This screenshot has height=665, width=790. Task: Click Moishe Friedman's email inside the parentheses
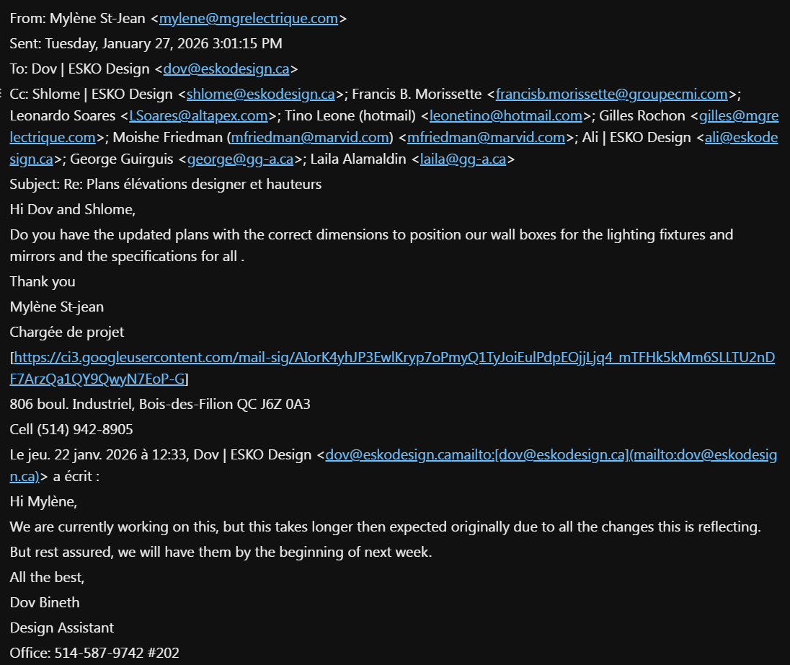coord(310,137)
